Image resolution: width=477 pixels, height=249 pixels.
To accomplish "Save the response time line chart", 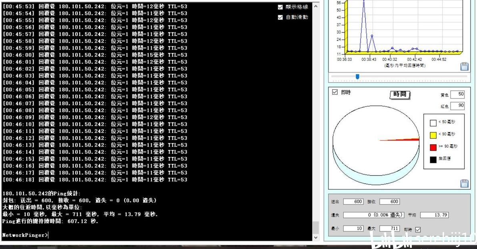I will click(x=464, y=66).
